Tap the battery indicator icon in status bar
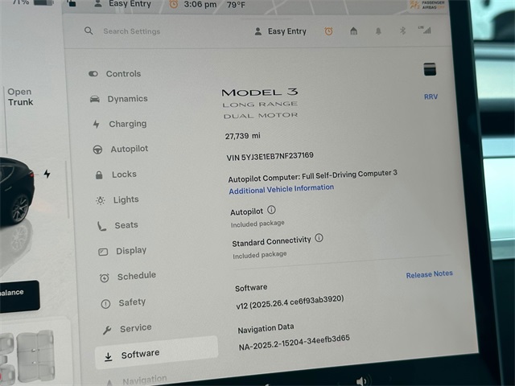Viewport: 515px width, 386px height. 43,2
